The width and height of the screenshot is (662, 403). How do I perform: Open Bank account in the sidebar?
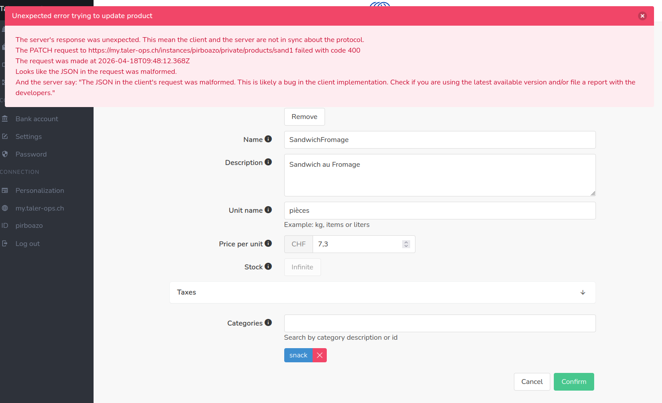pos(37,119)
